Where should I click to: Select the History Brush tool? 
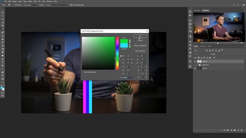click(x=3, y=43)
